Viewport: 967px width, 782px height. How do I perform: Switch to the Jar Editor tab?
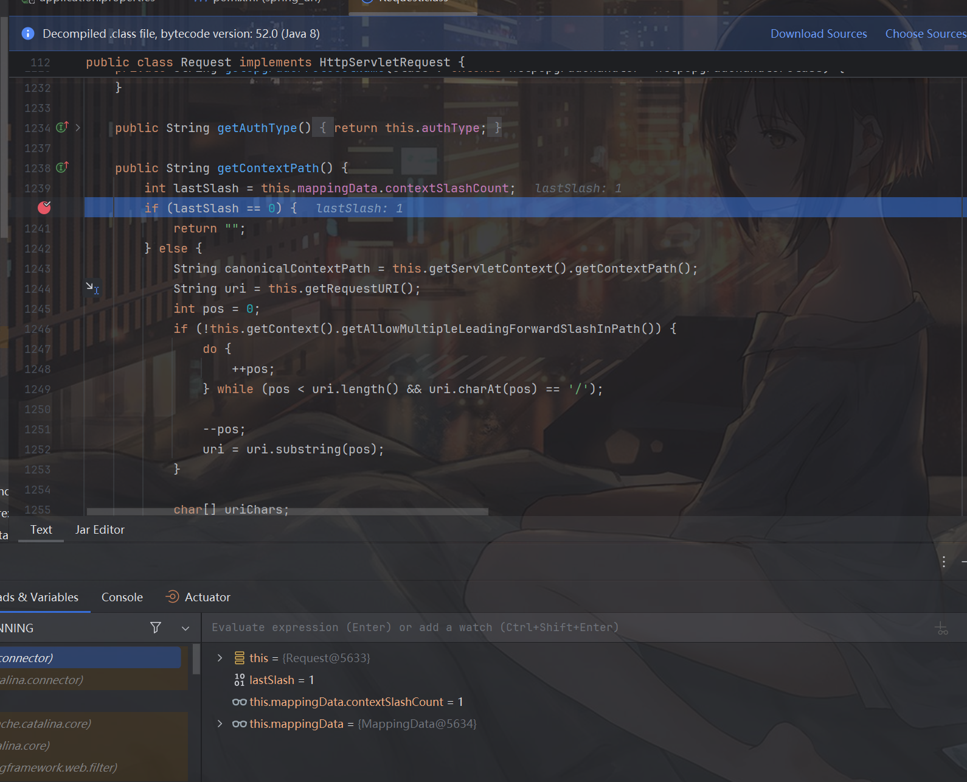pyautogui.click(x=100, y=529)
